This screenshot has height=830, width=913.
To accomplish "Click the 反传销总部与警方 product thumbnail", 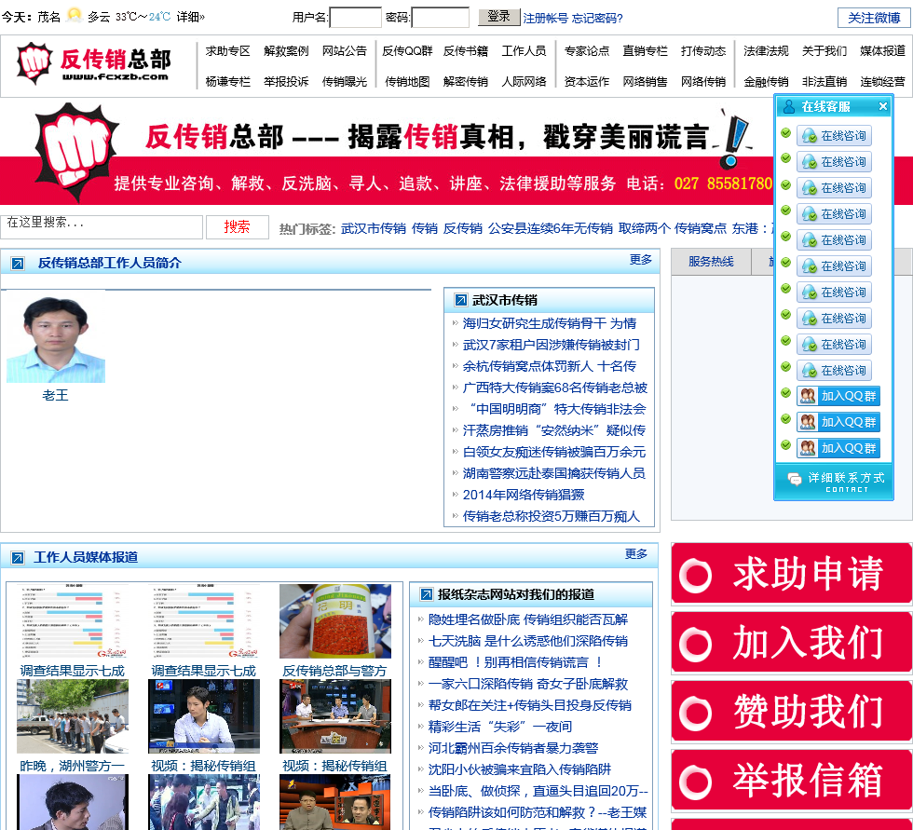I will click(334, 621).
